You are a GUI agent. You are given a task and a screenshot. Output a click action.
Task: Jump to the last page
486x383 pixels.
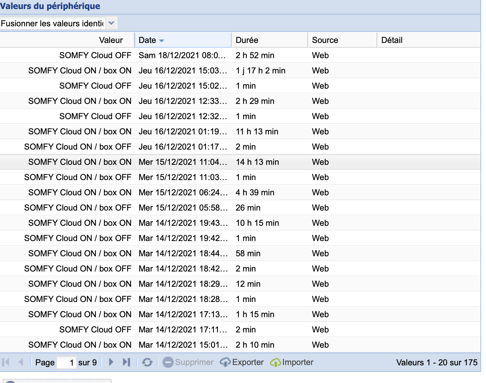point(127,362)
